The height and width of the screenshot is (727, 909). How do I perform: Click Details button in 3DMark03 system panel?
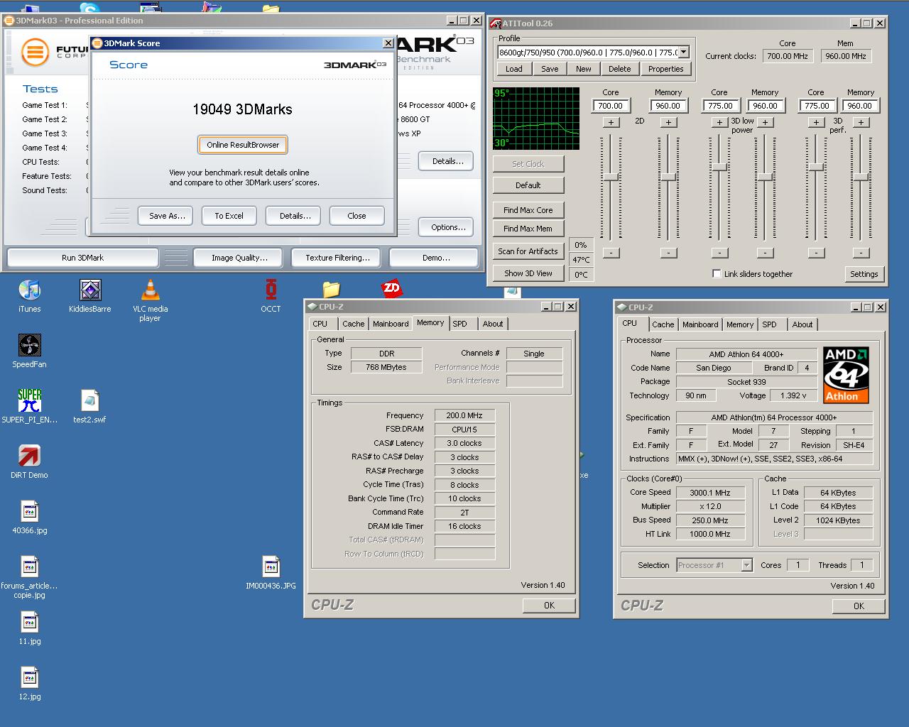(x=447, y=161)
